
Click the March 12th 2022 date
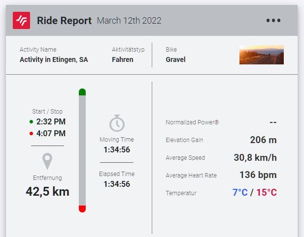click(x=129, y=21)
